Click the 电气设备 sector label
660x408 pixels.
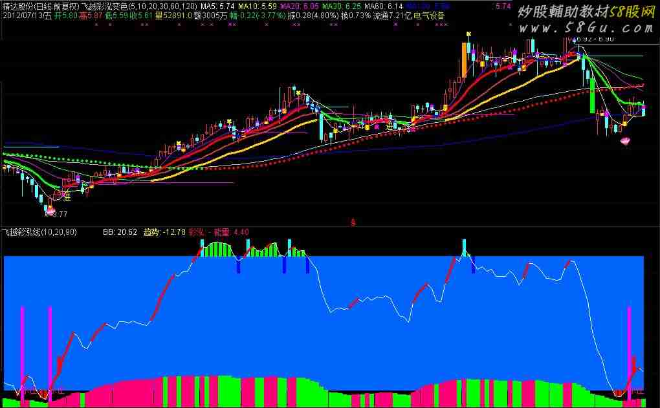pyautogui.click(x=429, y=15)
